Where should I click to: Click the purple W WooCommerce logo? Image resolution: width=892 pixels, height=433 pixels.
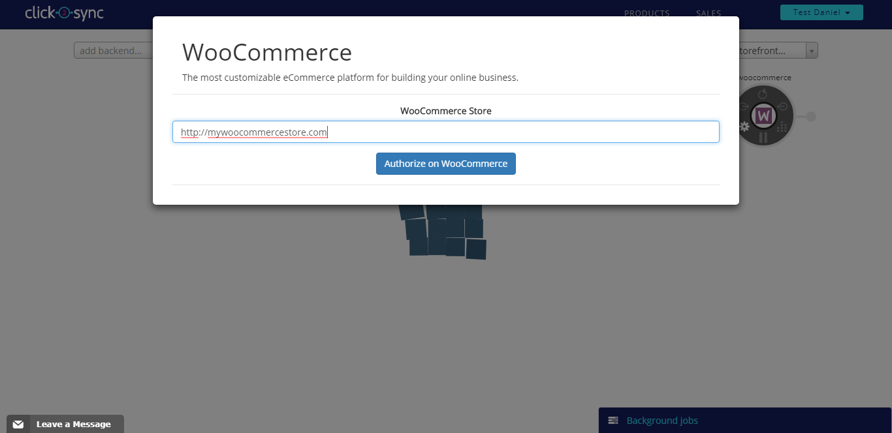(763, 117)
